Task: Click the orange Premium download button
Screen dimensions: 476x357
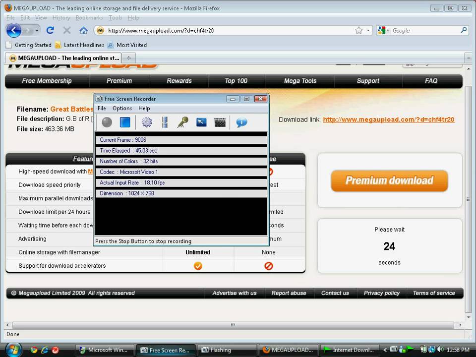Action: (x=390, y=180)
